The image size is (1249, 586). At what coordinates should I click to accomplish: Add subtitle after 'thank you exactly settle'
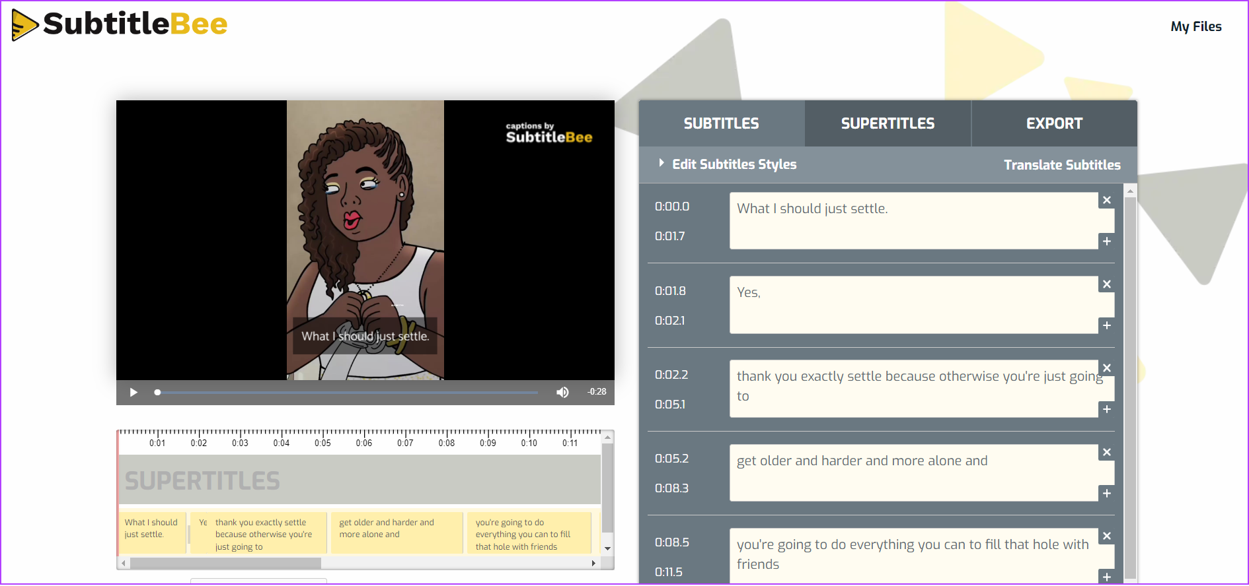click(x=1107, y=409)
